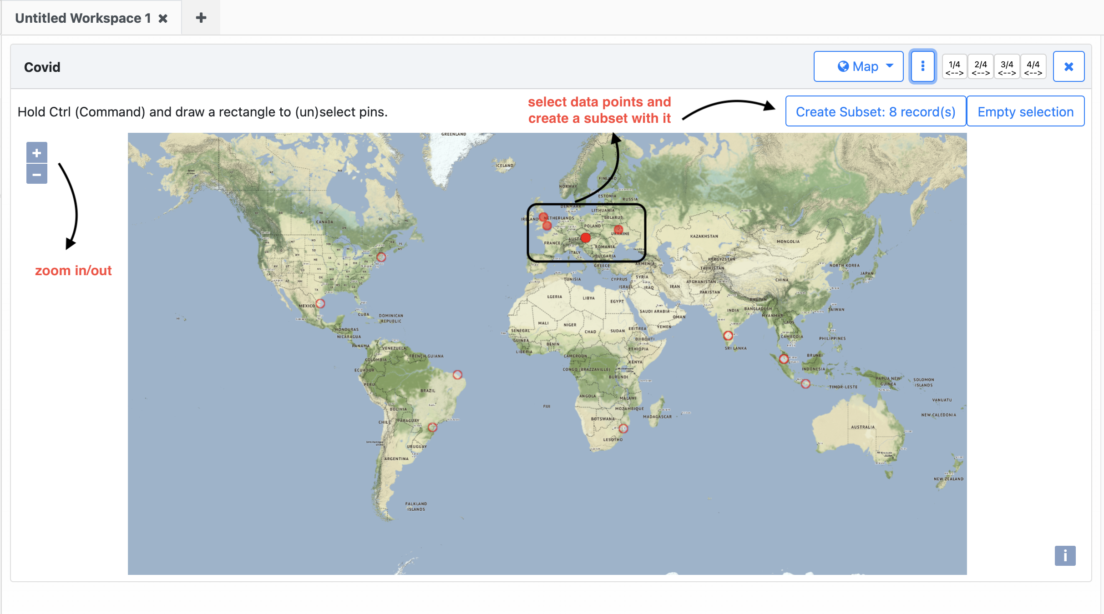This screenshot has width=1104, height=614.
Task: Click the pin in southern Brazil
Action: (433, 427)
